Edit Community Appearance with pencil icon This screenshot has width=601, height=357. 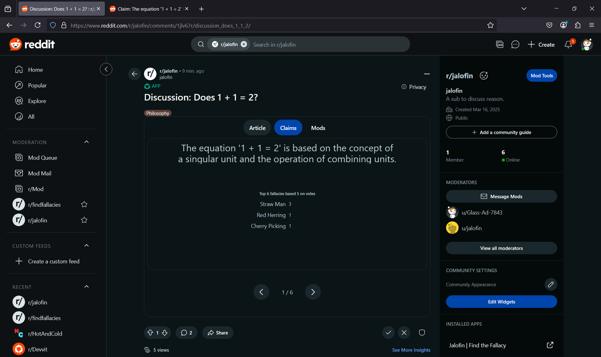(x=551, y=284)
